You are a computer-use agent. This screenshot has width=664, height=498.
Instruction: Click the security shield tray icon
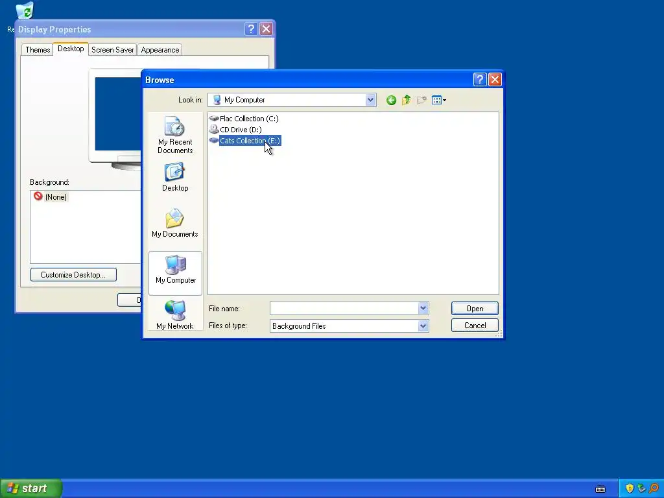click(630, 488)
